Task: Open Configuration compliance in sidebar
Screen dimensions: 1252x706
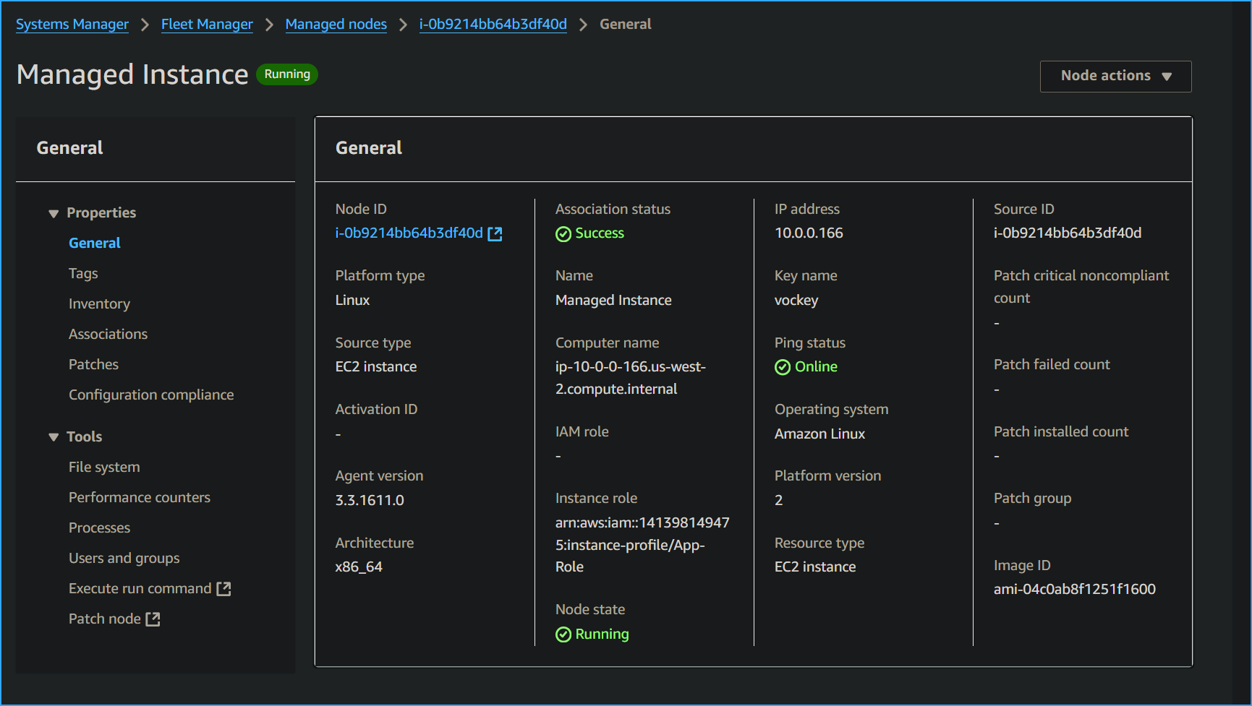Action: coord(150,395)
